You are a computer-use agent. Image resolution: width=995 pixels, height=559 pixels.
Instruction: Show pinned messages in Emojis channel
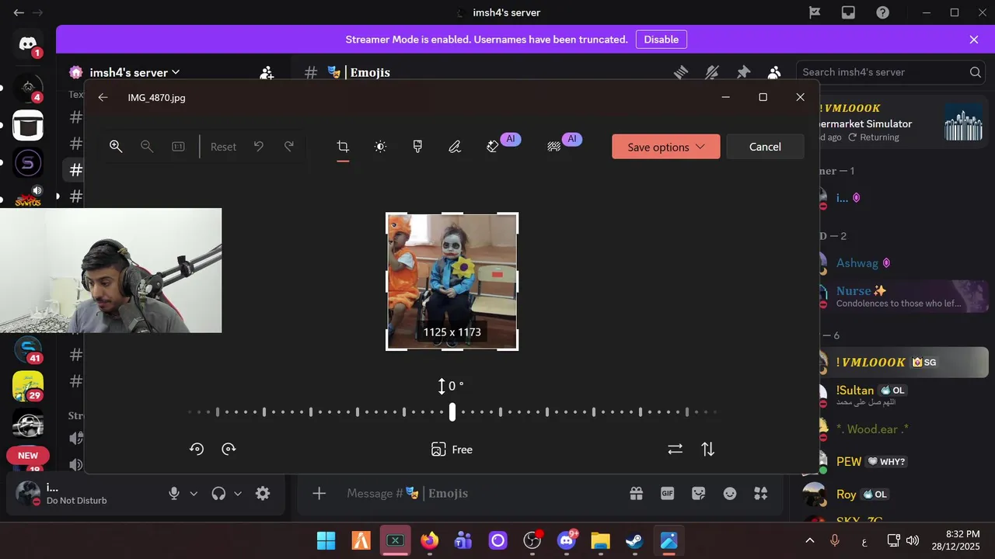coord(743,72)
